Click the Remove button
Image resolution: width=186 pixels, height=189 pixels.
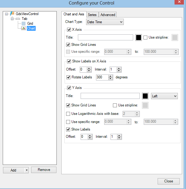tap(44, 170)
